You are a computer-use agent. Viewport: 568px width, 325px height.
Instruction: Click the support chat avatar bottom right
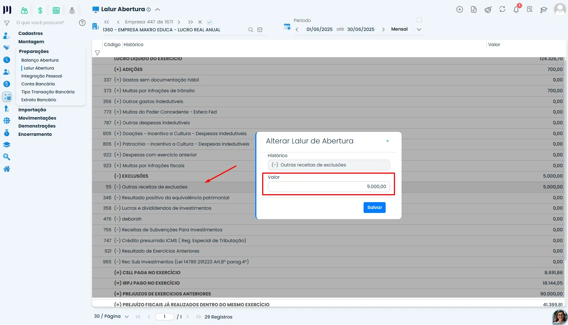click(x=560, y=317)
